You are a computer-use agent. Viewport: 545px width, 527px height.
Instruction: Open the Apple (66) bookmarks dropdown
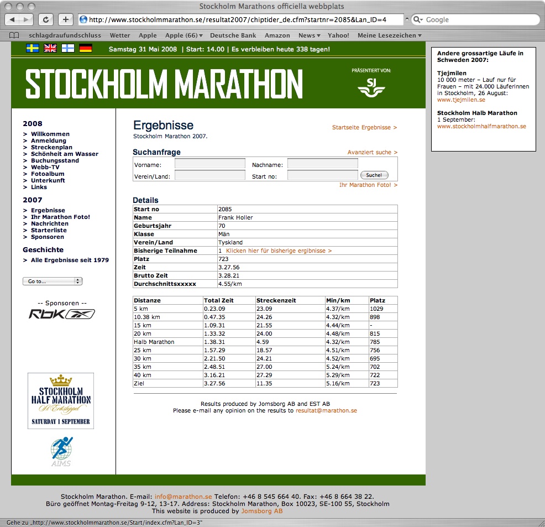[184, 35]
